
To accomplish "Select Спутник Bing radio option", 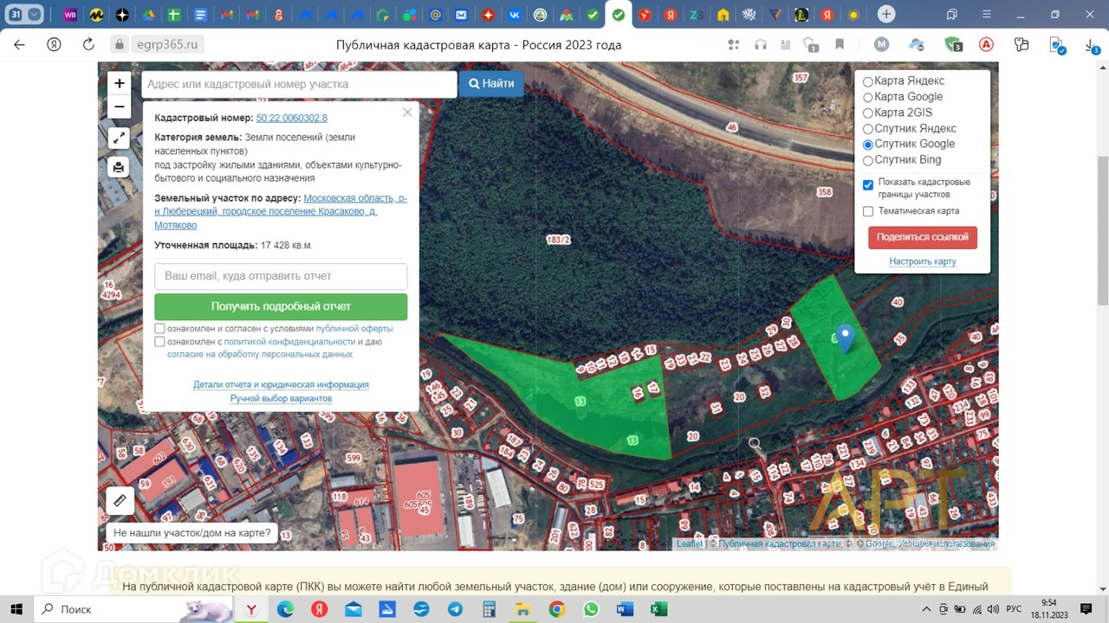I will [x=868, y=160].
